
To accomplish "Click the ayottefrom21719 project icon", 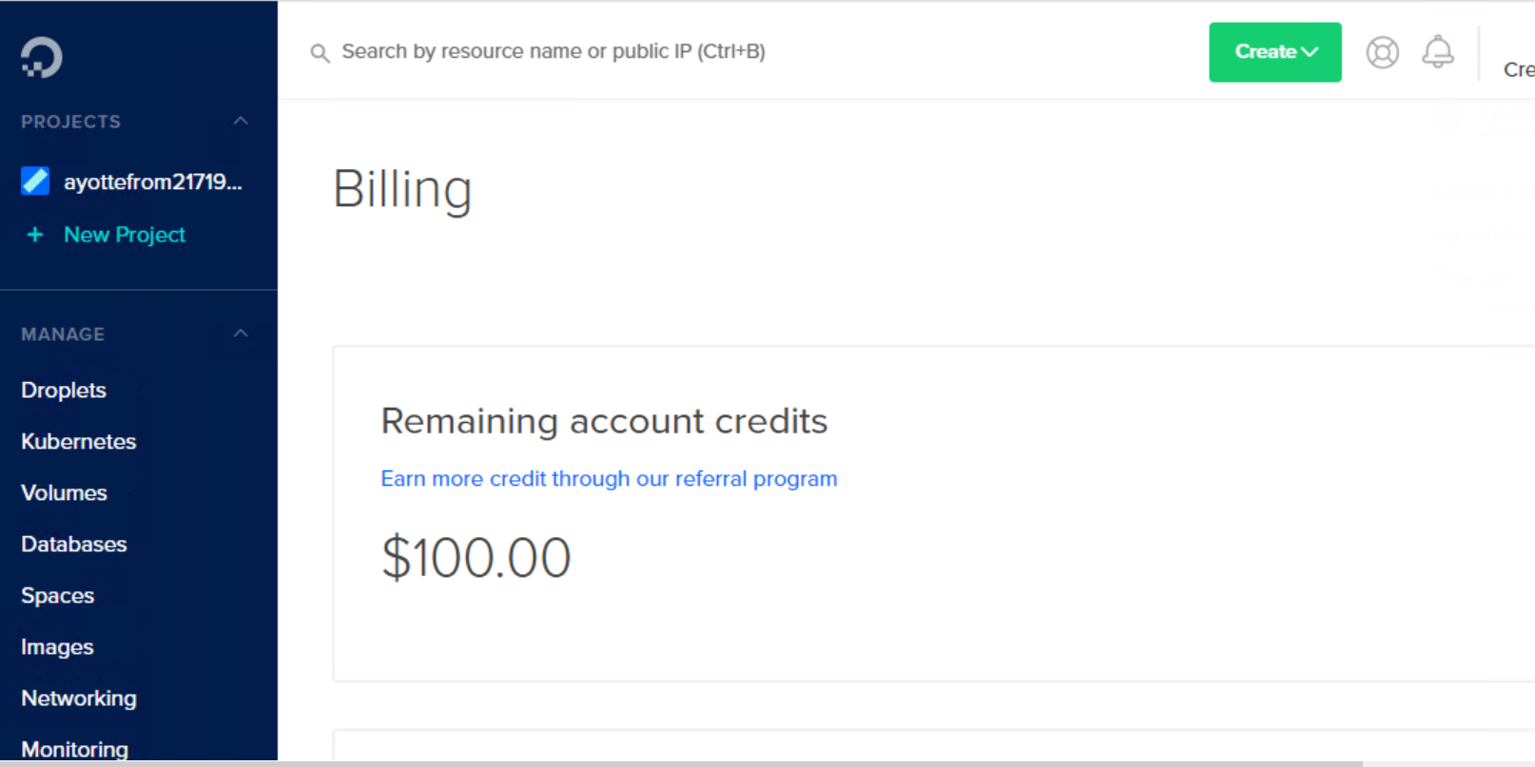I will click(x=35, y=182).
